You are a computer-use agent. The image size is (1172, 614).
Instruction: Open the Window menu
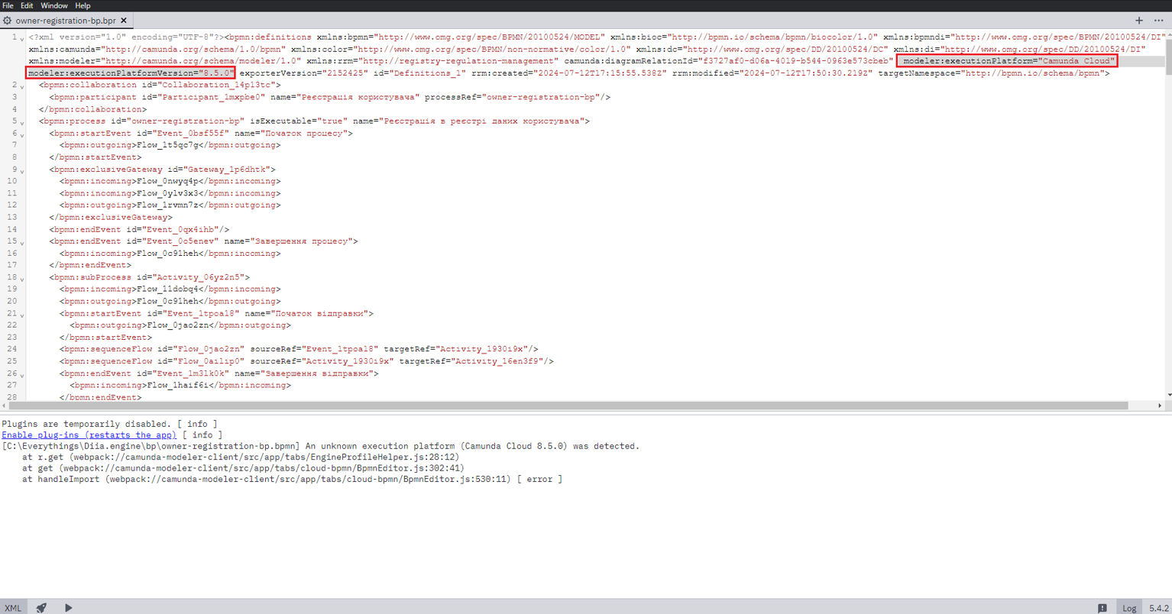pos(53,5)
